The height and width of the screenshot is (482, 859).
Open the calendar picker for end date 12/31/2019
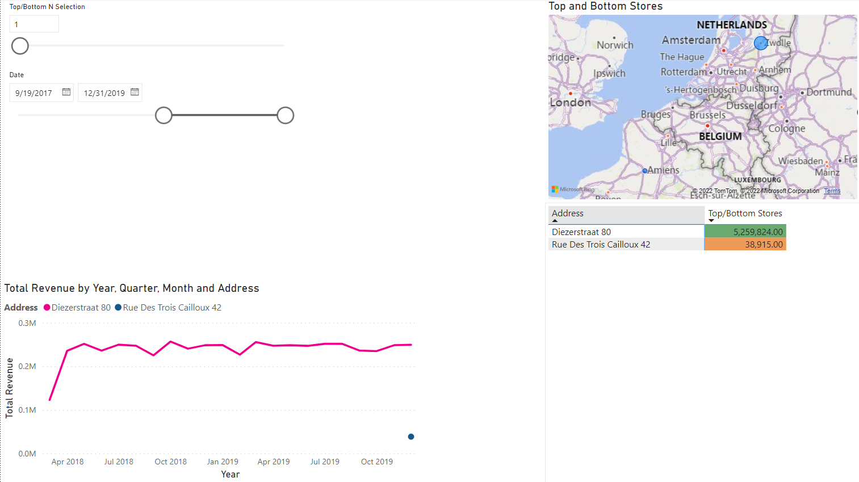pyautogui.click(x=135, y=92)
